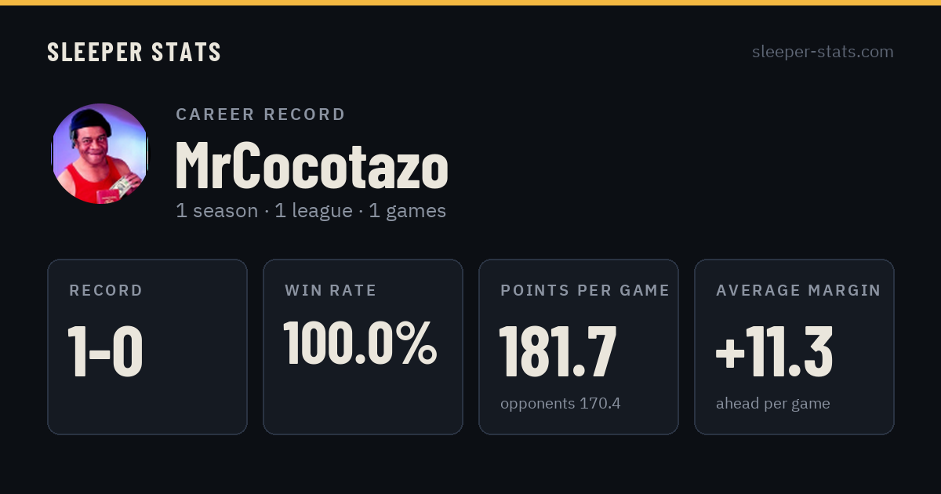Select the Record stat card
Image resolution: width=941 pixels, height=494 pixels.
pos(147,347)
